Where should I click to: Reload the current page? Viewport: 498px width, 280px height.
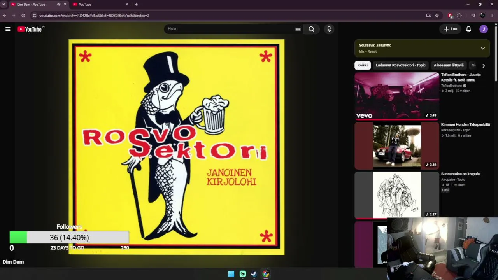(x=23, y=16)
